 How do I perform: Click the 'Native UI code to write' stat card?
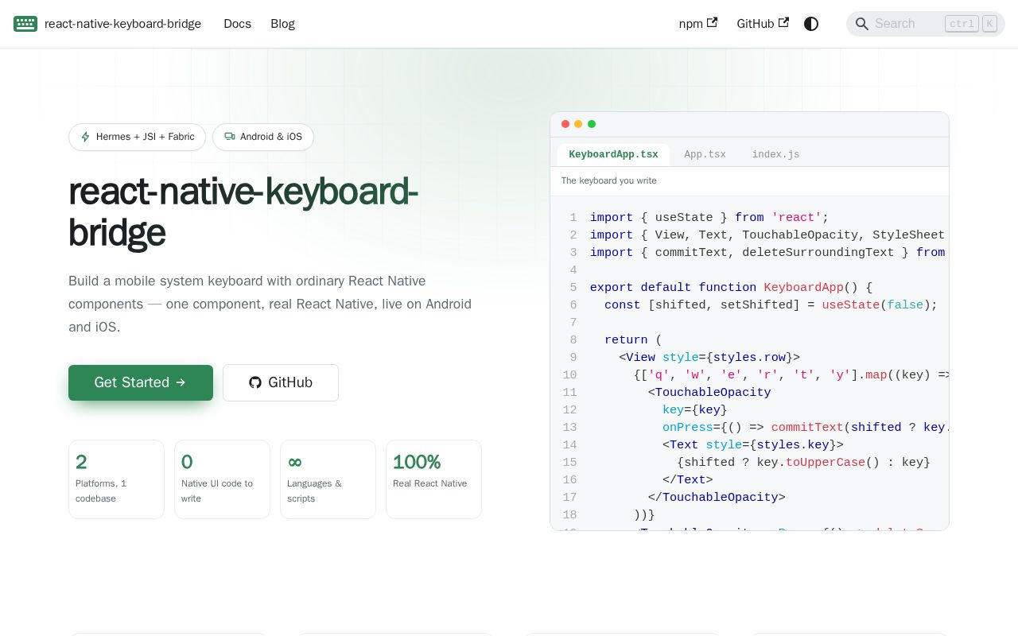[x=222, y=479]
